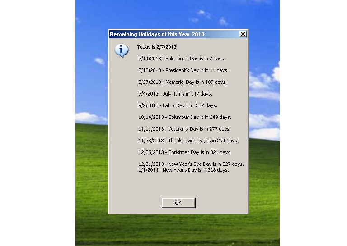Click the 1/1/2014 New Year's Day line
This screenshot has width=347, height=246.
coord(184,170)
